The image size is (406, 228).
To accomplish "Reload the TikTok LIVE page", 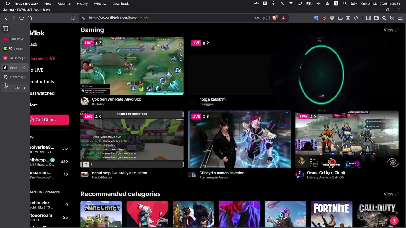I will click(22, 18).
